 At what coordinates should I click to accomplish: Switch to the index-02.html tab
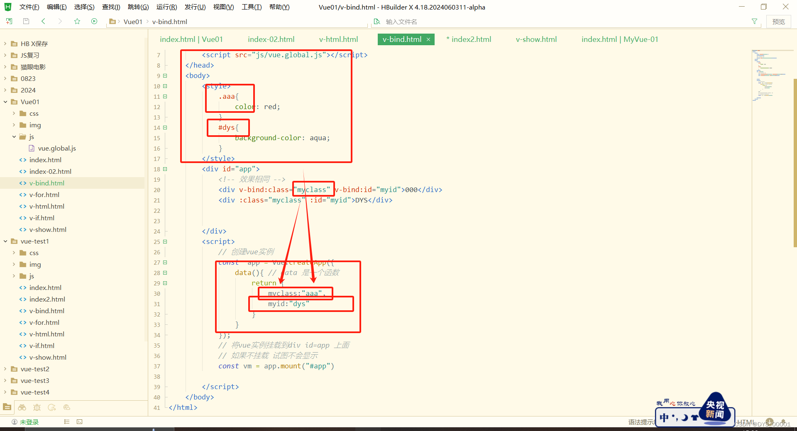pyautogui.click(x=271, y=39)
